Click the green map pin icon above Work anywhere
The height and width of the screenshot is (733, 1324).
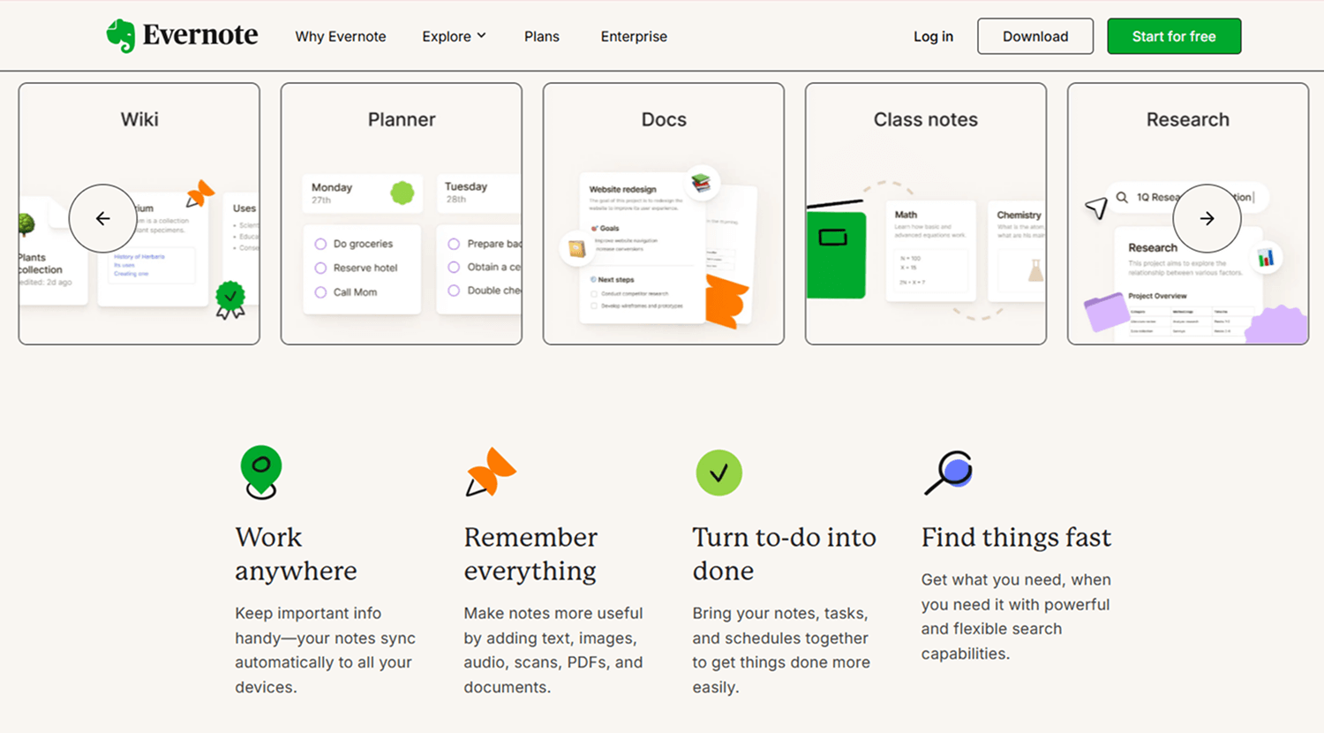pyautogui.click(x=261, y=472)
